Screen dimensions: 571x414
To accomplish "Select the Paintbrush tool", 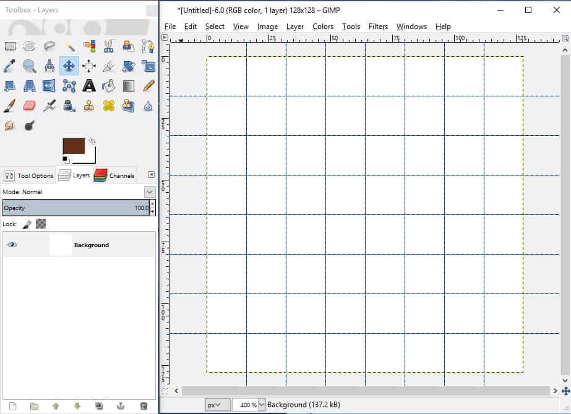I will [10, 106].
